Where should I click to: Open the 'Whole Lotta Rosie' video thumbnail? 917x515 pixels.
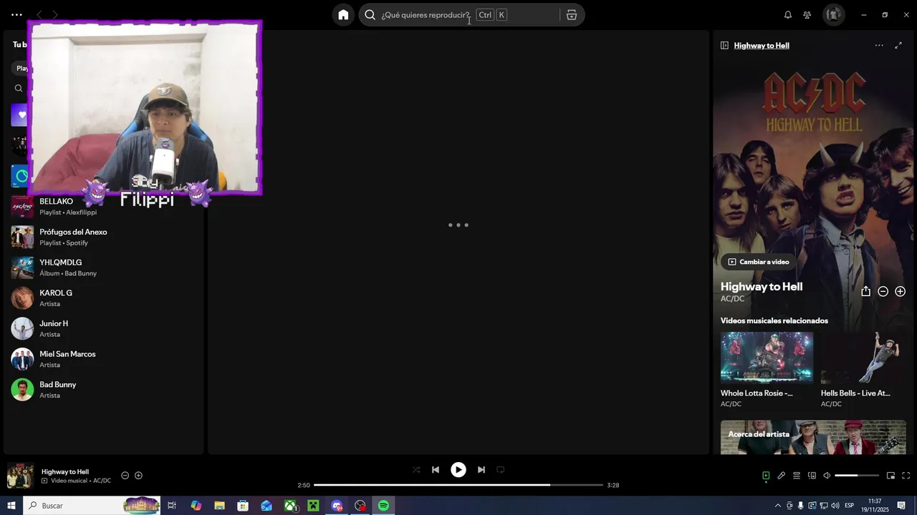(x=767, y=358)
